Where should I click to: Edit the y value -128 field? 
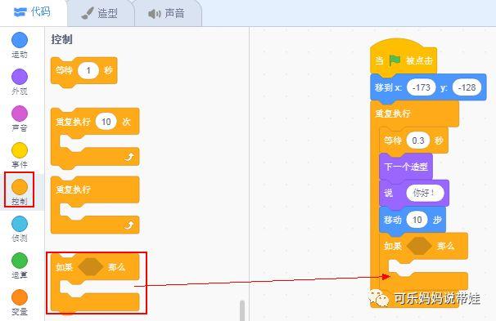point(467,87)
